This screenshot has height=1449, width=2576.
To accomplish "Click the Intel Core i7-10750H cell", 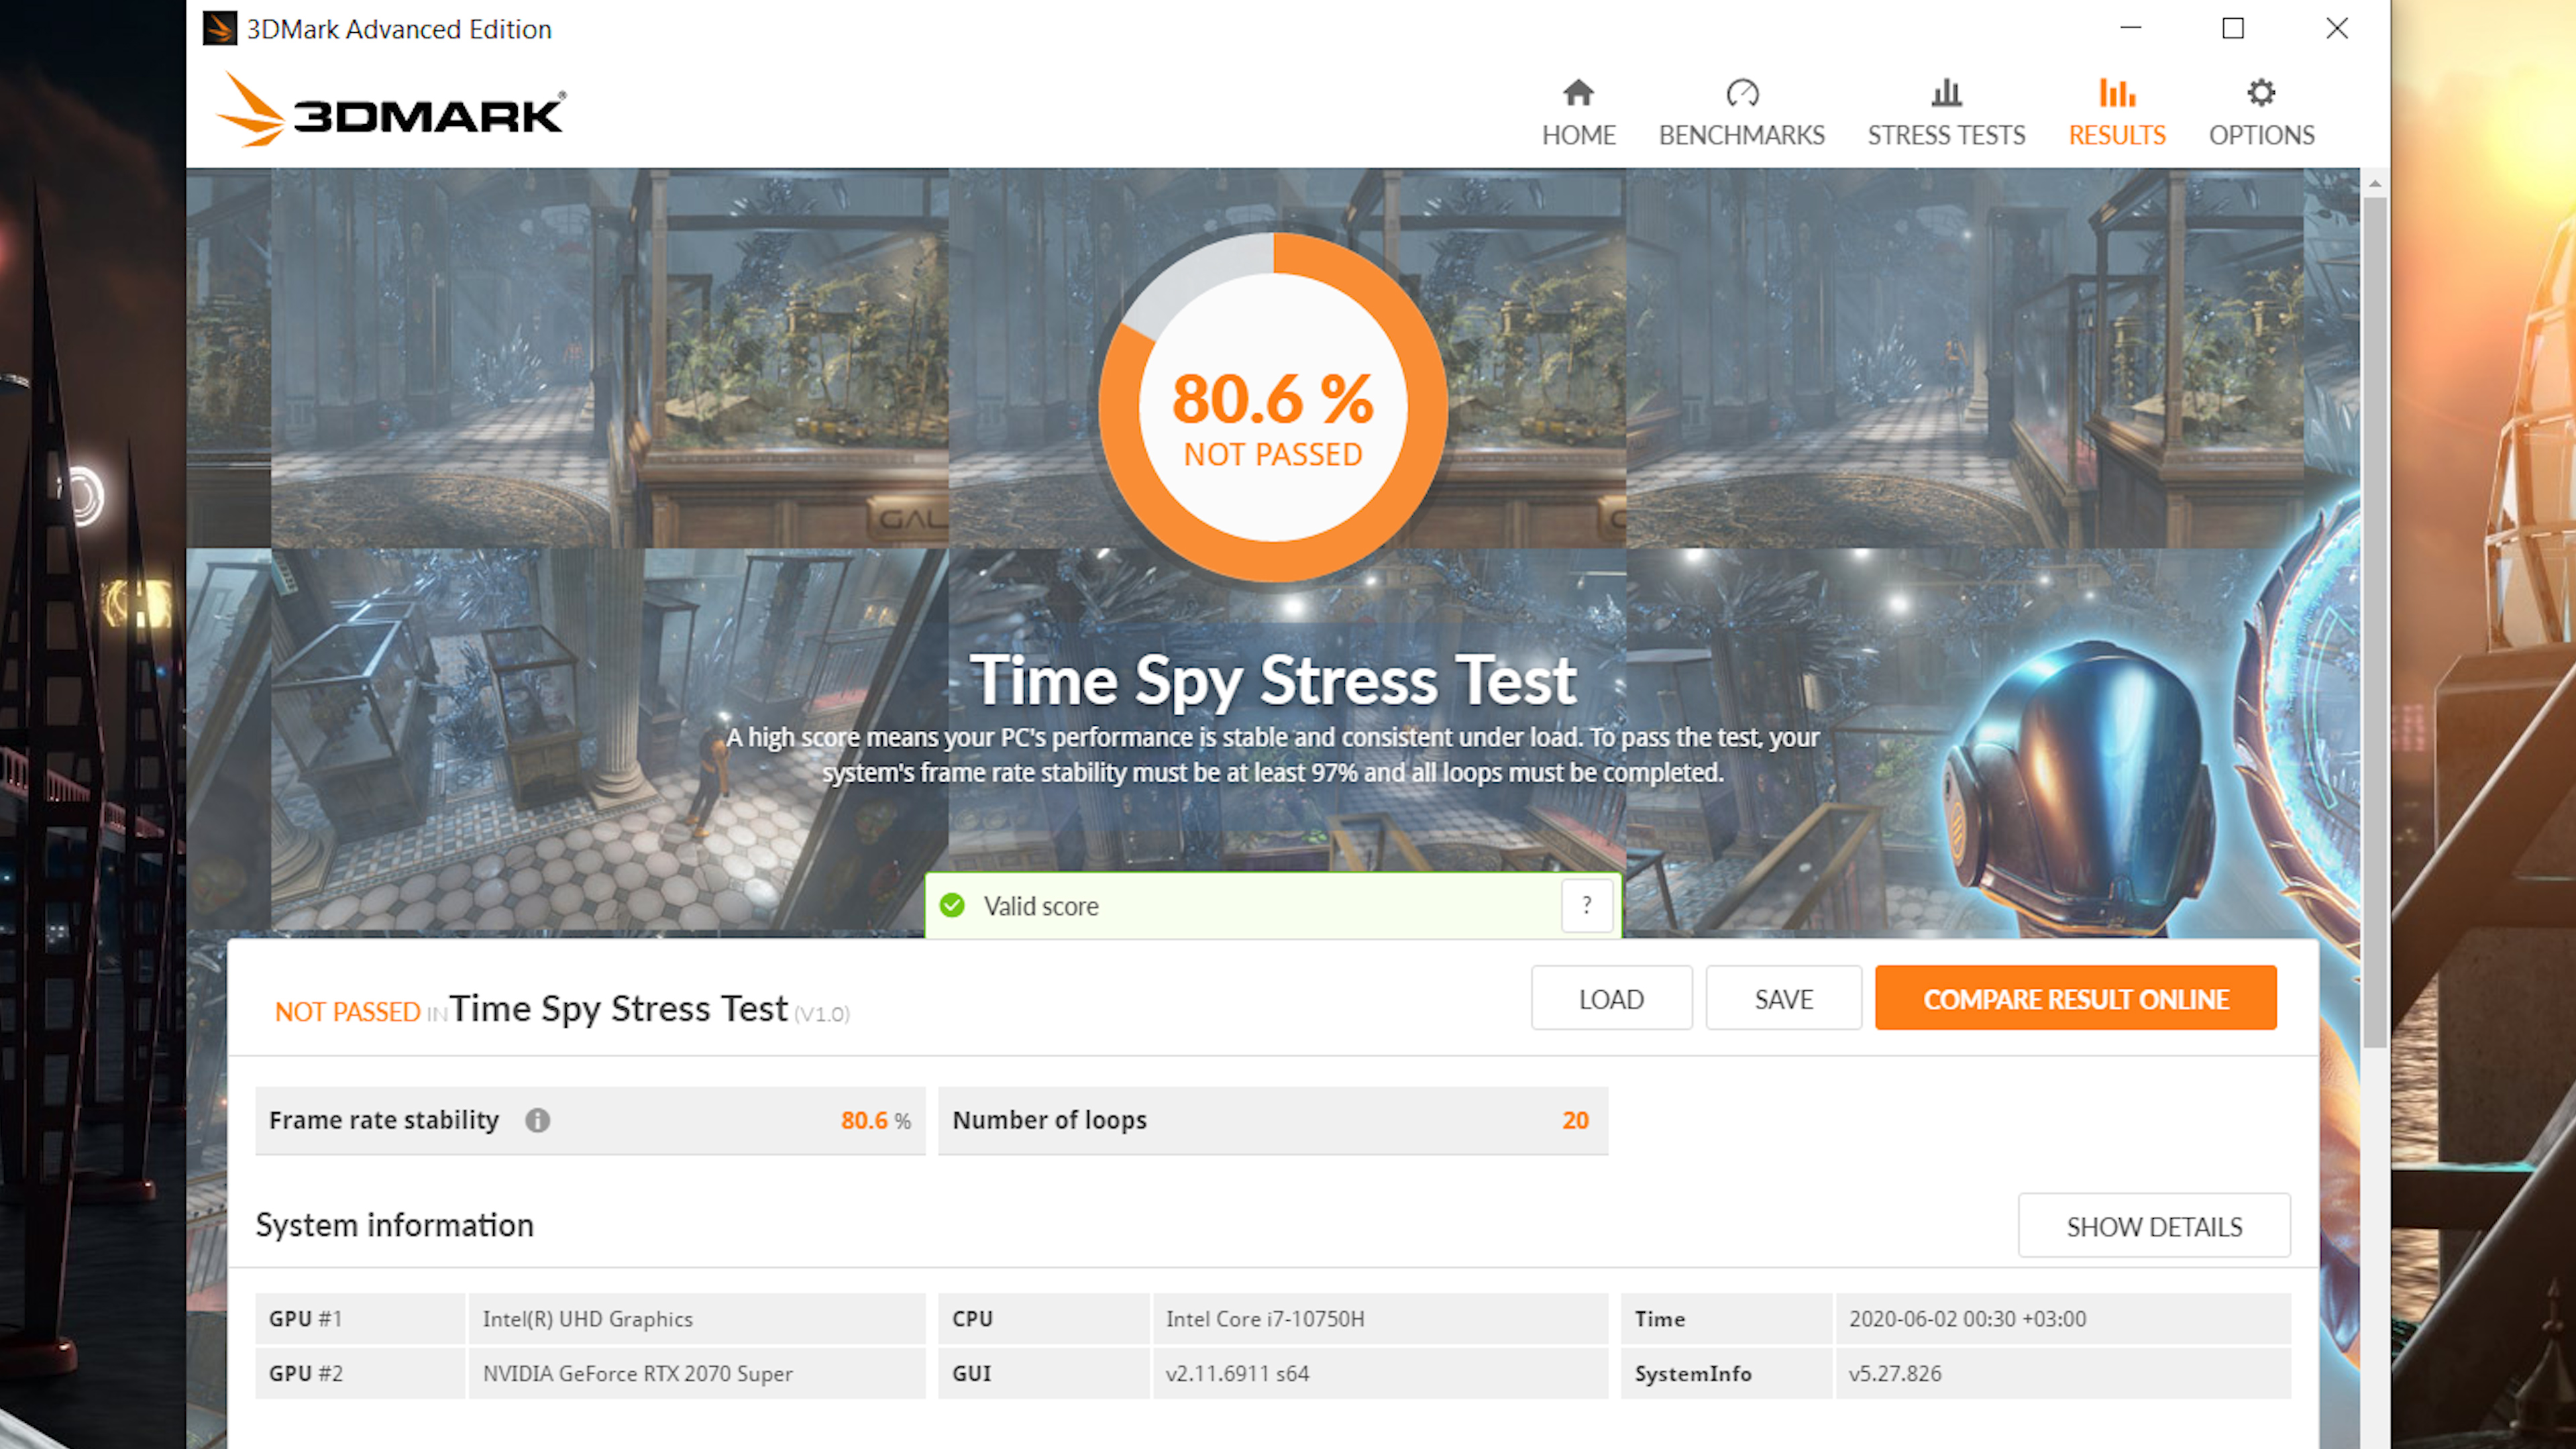I will pos(1380,1319).
